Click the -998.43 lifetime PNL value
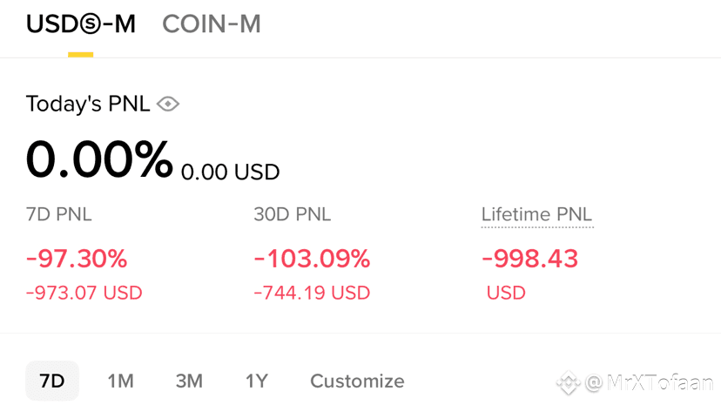Viewport: 721px width, 405px height. pyautogui.click(x=529, y=259)
